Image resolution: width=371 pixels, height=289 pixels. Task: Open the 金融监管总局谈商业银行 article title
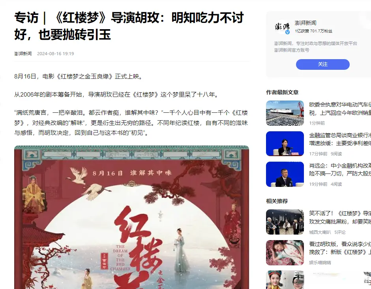pyautogui.click(x=340, y=139)
